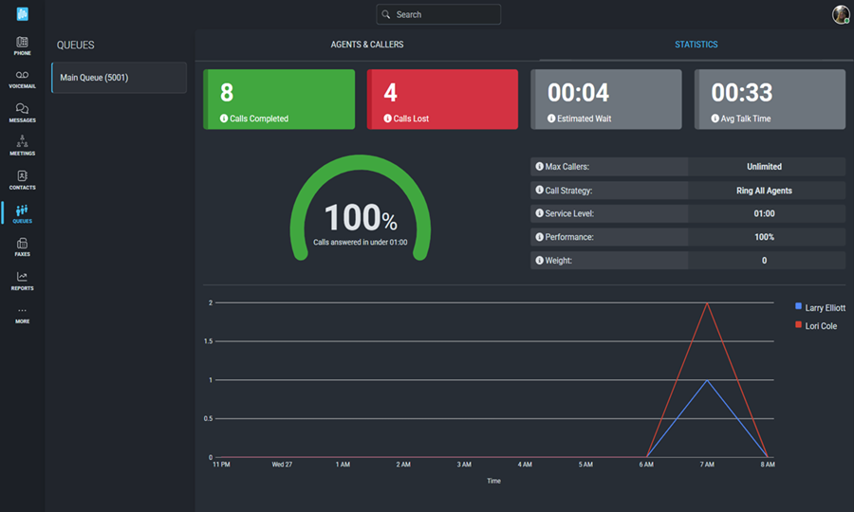Open Reports from the sidebar
The image size is (854, 512).
point(22,281)
